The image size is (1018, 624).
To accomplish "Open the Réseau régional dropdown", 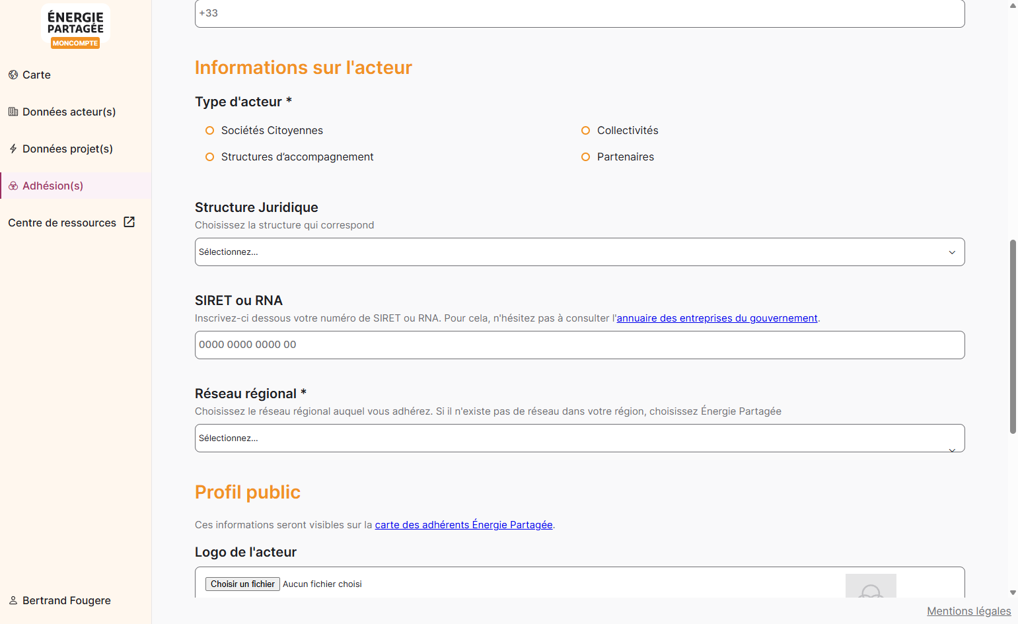I will pos(579,438).
